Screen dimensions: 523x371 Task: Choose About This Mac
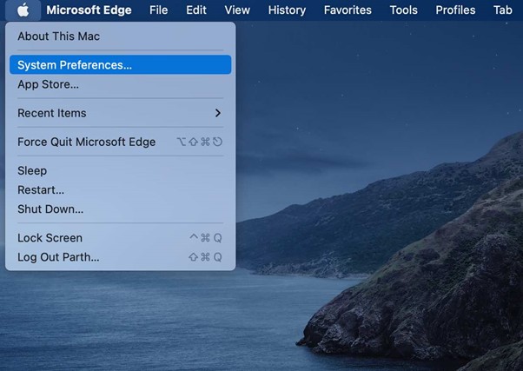click(x=121, y=36)
